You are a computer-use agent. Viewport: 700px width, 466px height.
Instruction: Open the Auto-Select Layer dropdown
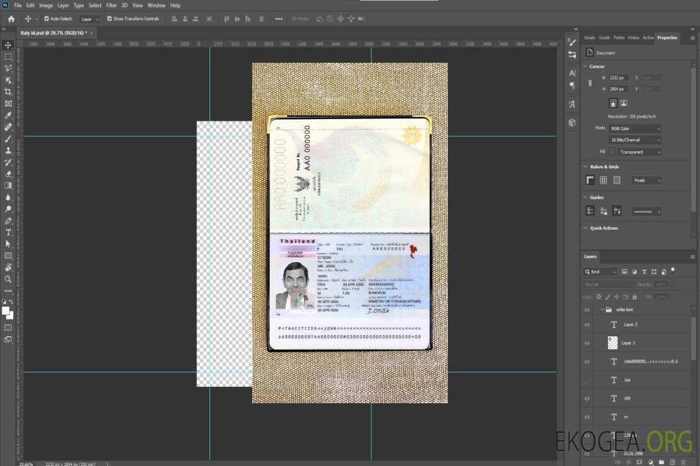pos(89,19)
